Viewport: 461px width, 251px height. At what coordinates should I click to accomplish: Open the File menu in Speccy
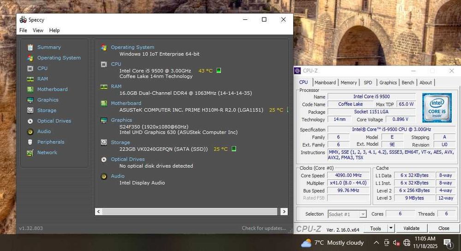click(23, 30)
